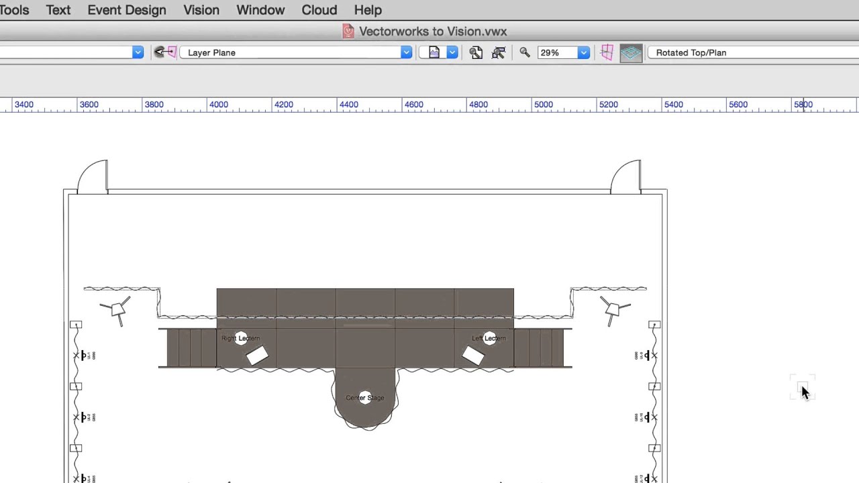
Task: Select the Center Stage label
Action: coord(365,398)
